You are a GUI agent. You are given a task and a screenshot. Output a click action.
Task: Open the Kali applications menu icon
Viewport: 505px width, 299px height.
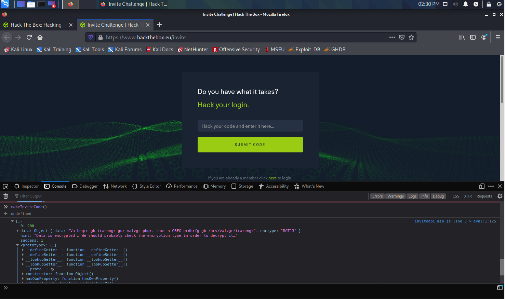[5, 4]
